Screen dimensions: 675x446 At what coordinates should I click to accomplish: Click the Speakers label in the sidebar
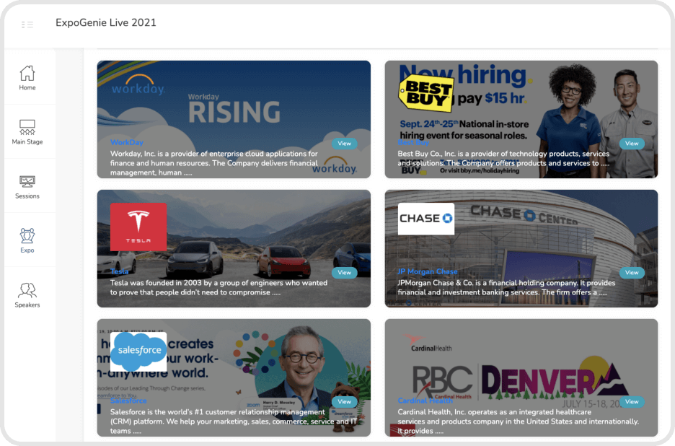[x=27, y=305]
